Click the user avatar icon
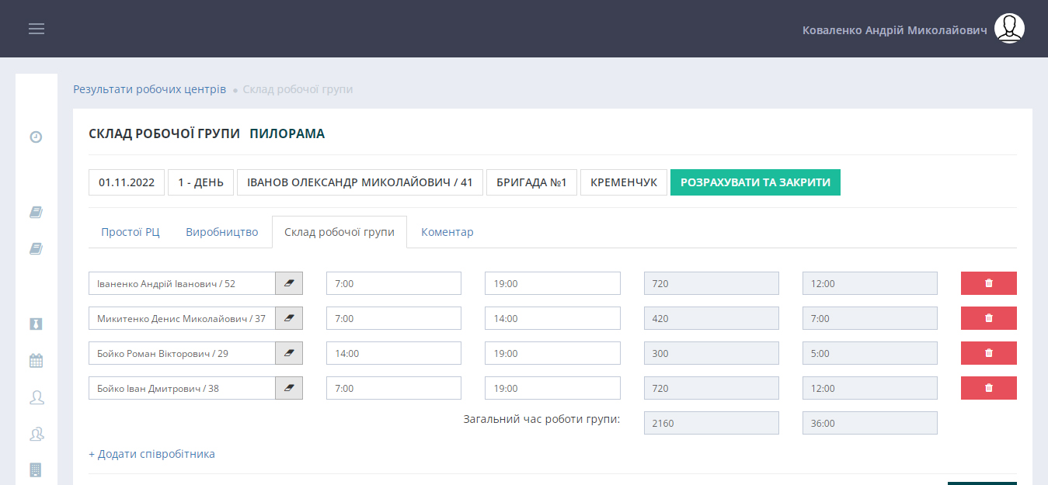Viewport: 1048px width, 485px height. 1009,29
